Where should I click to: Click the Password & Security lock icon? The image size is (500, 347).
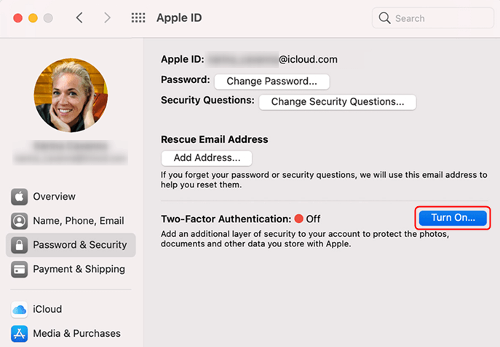pyautogui.click(x=20, y=245)
